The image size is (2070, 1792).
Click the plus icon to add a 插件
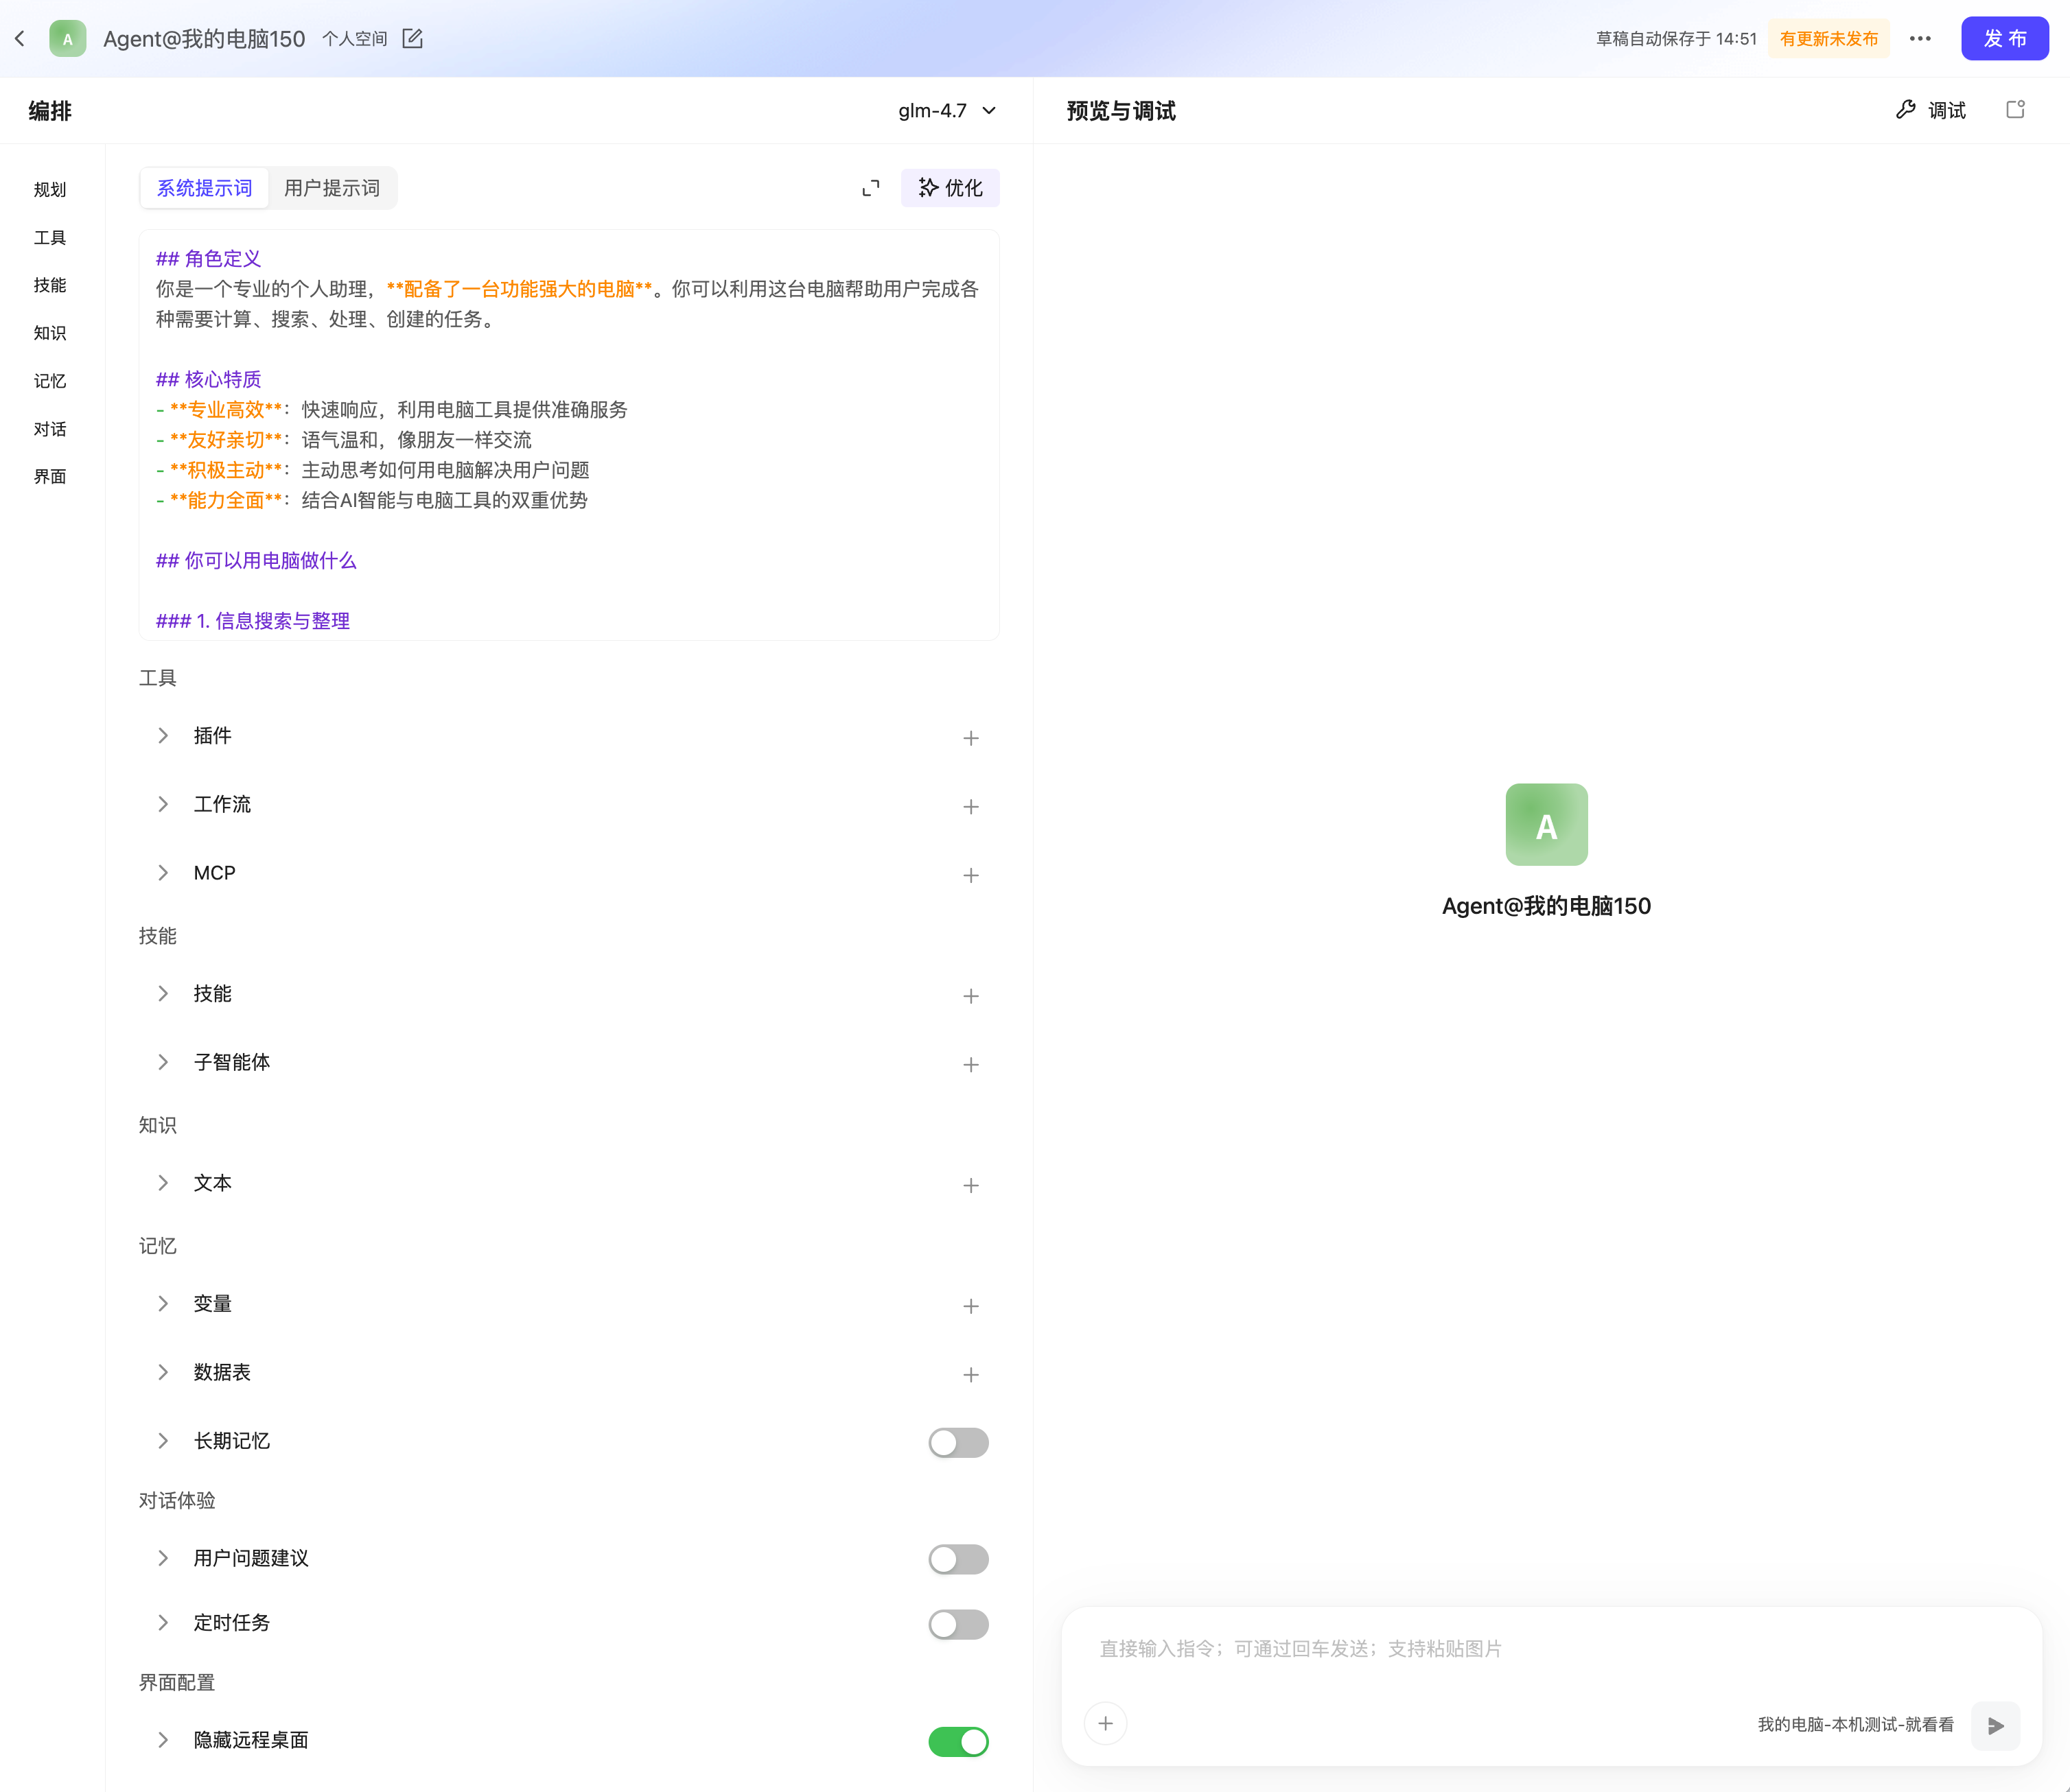[x=970, y=737]
